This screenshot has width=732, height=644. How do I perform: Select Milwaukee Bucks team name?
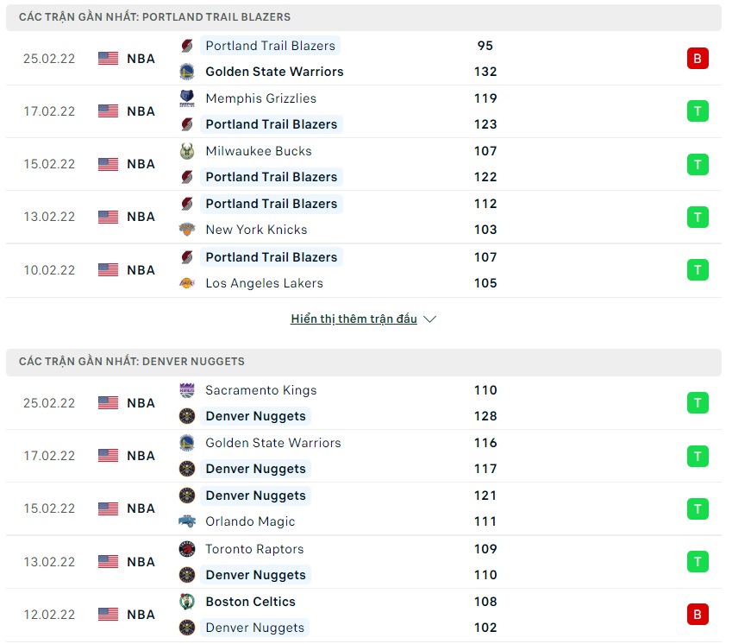click(x=259, y=151)
